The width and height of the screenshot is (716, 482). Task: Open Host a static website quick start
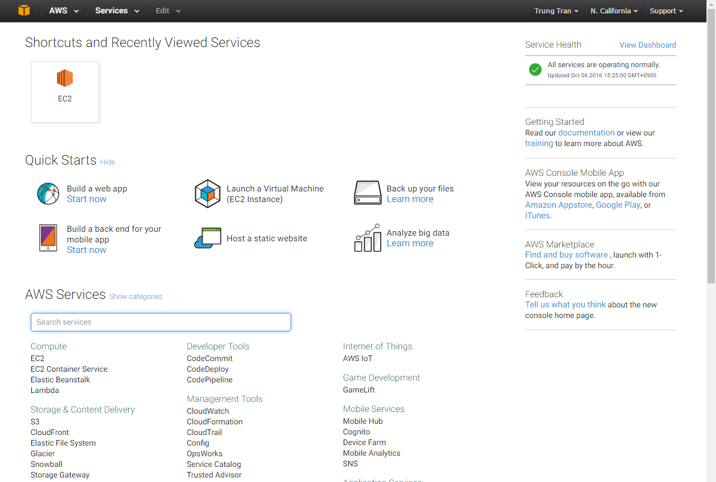(x=267, y=238)
